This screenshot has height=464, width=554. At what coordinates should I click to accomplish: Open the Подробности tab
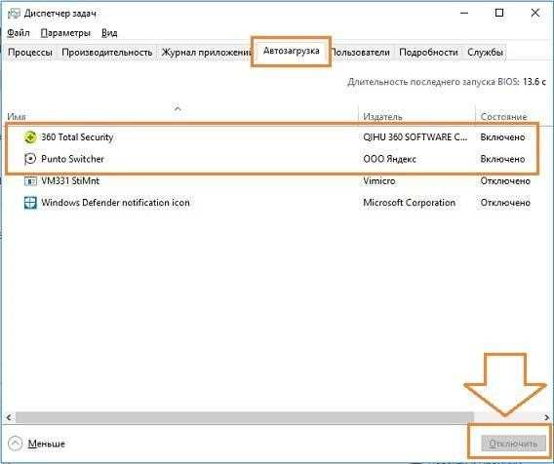click(x=428, y=53)
